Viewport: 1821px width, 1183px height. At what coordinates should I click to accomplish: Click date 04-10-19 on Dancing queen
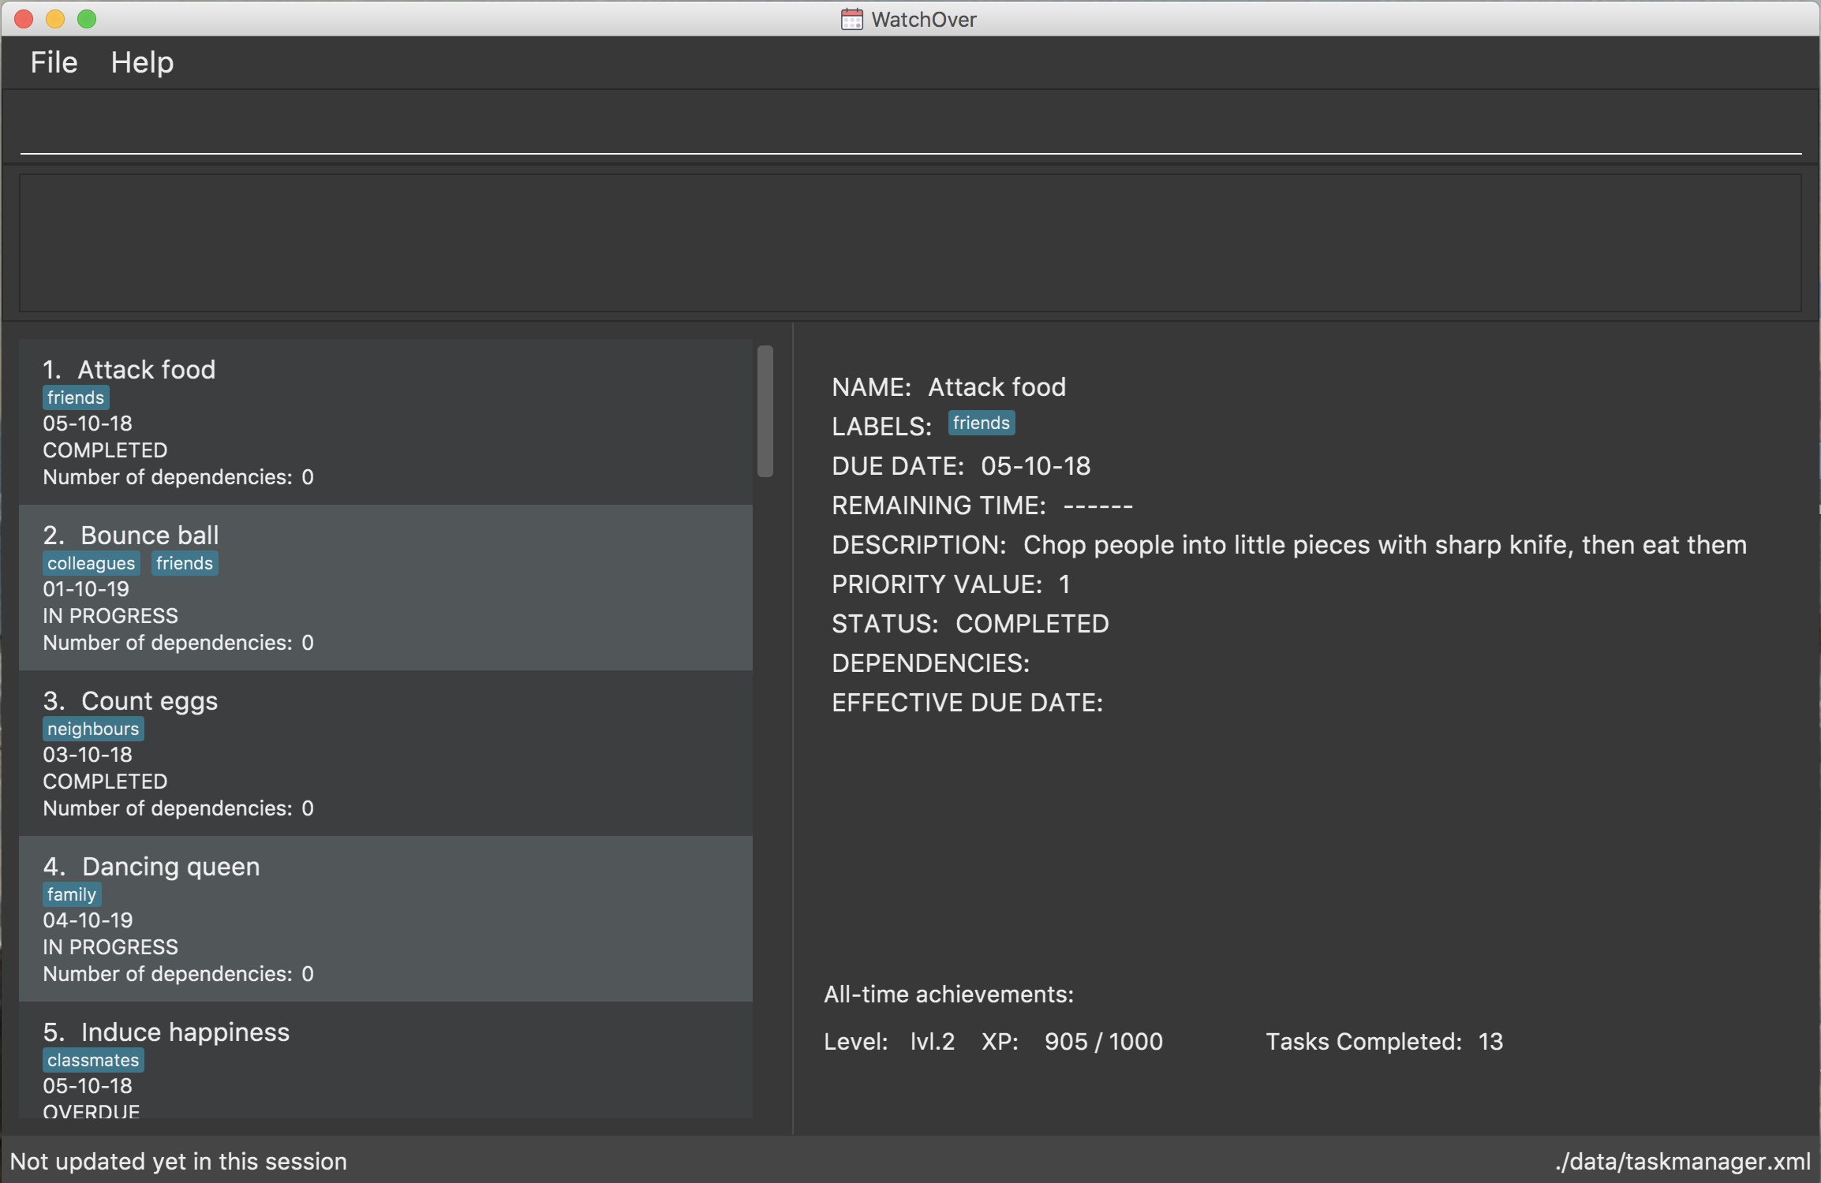coord(88,920)
